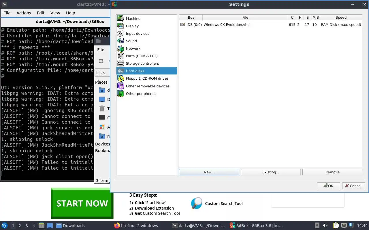Select the Hard disks label in the settings list
This screenshot has height=230, width=369.
click(135, 71)
